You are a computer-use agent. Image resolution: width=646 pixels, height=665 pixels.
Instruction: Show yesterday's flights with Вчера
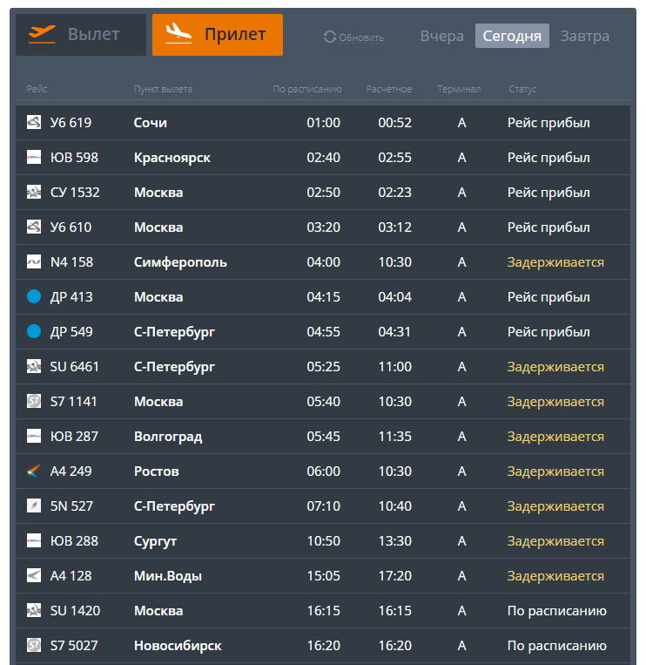pyautogui.click(x=441, y=37)
